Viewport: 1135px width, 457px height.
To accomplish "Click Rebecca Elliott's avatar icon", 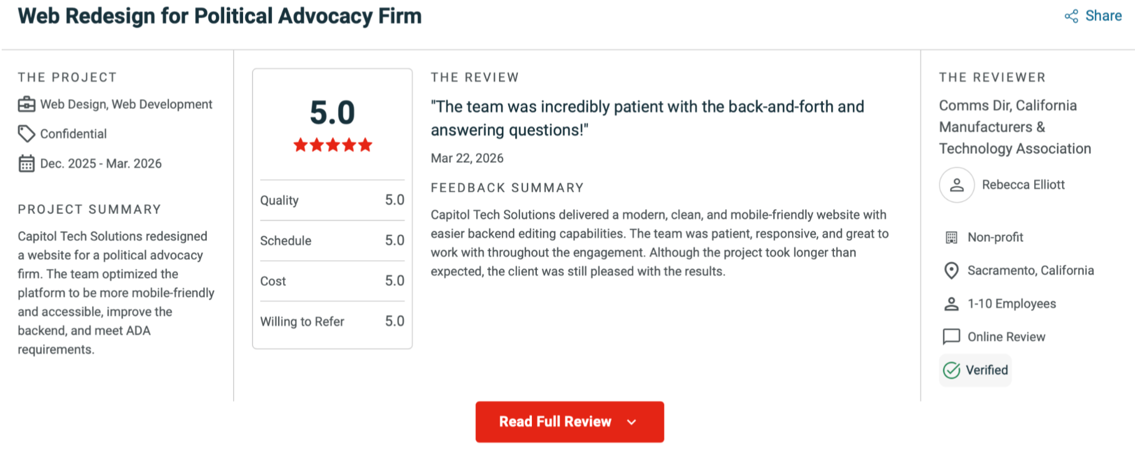I will (x=957, y=185).
